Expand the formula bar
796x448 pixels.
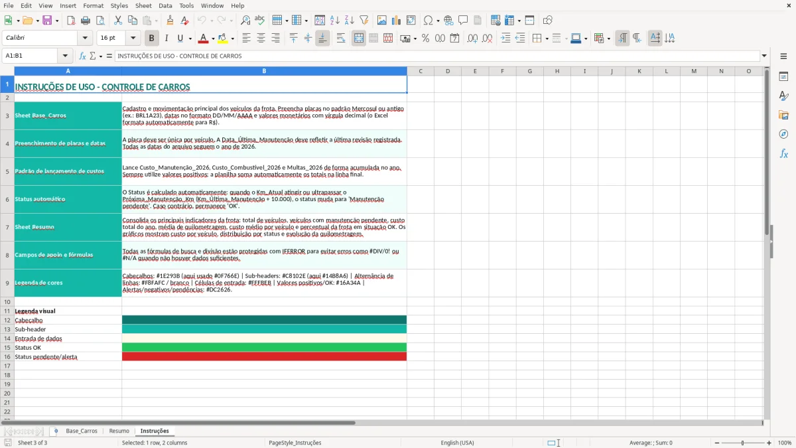click(x=764, y=56)
